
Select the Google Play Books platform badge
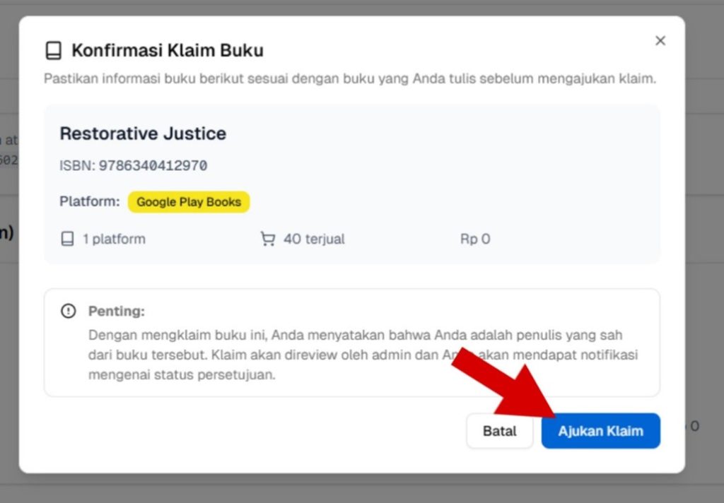pos(189,202)
